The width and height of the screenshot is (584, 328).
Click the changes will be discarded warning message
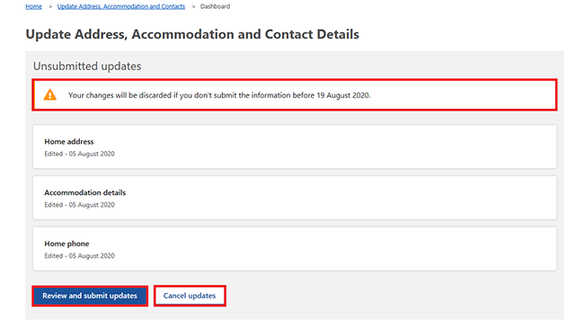pos(219,95)
